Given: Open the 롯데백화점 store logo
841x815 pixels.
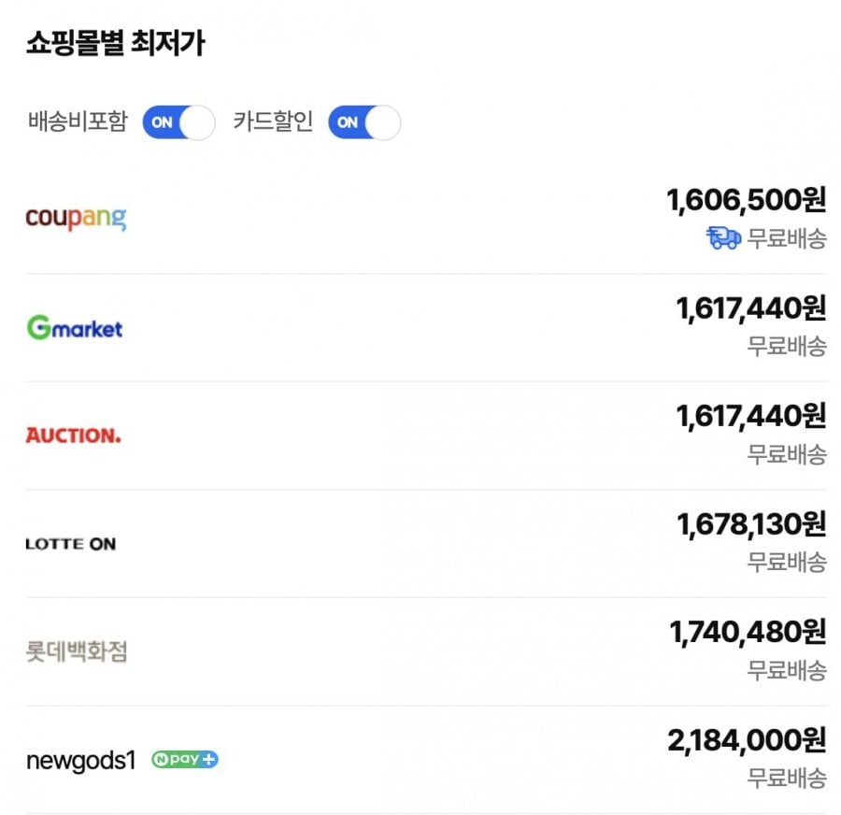Looking at the screenshot, I should click(x=77, y=651).
